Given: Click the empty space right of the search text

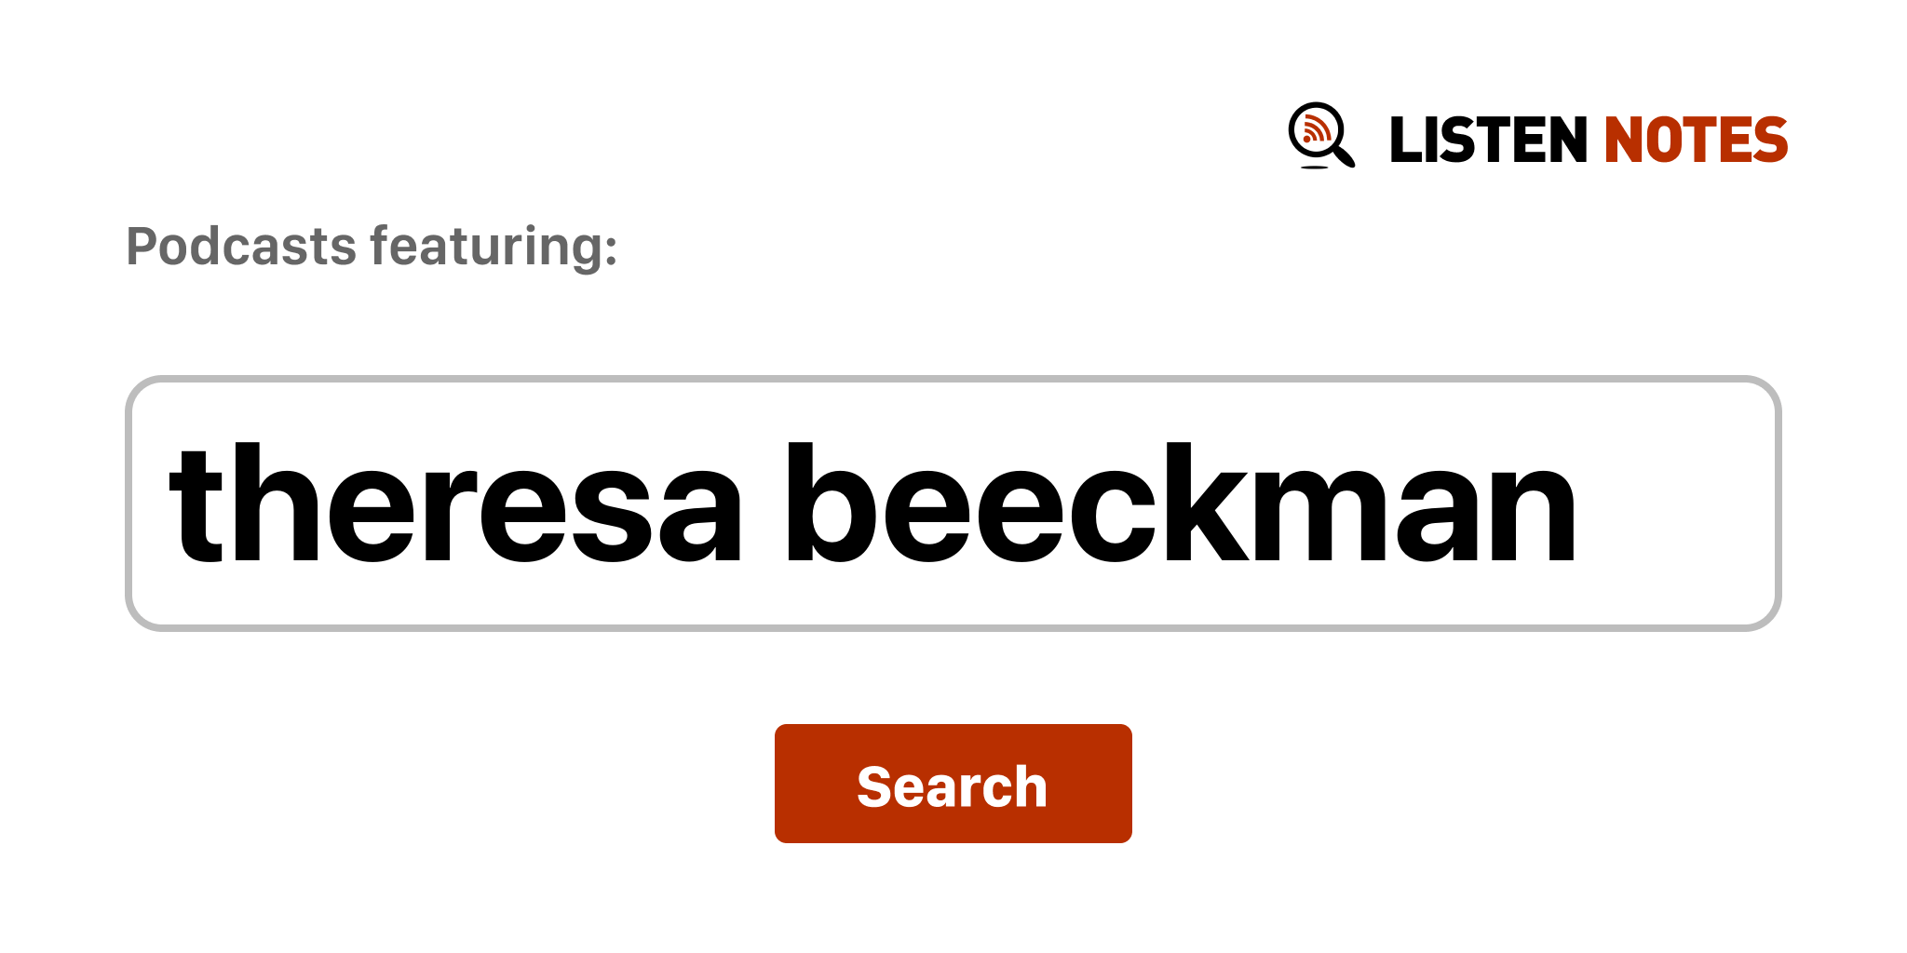Looking at the screenshot, I should point(1676,503).
